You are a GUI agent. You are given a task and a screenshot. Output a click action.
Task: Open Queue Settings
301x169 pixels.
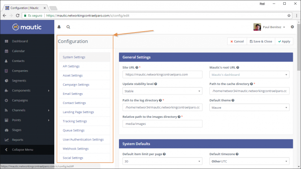click(x=85, y=130)
